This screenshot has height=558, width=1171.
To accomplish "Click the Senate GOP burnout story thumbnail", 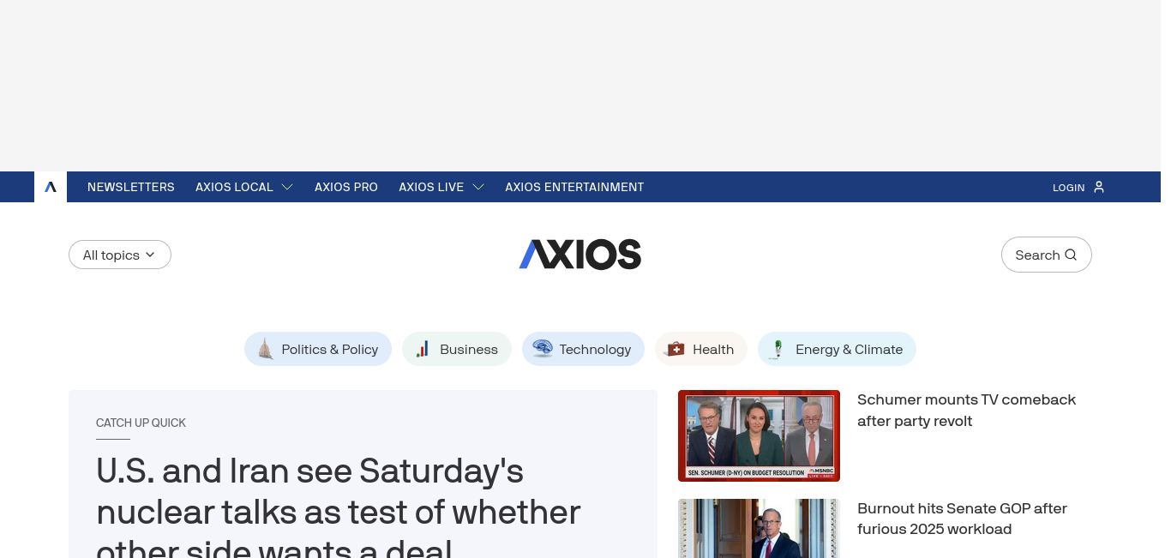I will point(759,528).
